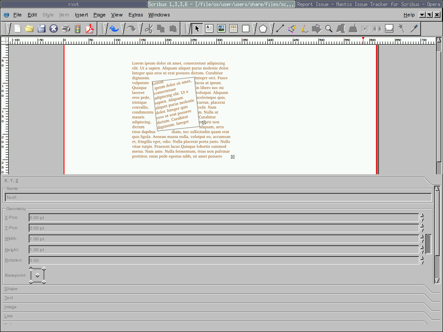443x332 pixels.
Task: Set basepoint to bottom-right corner
Action: (x=44, y=282)
